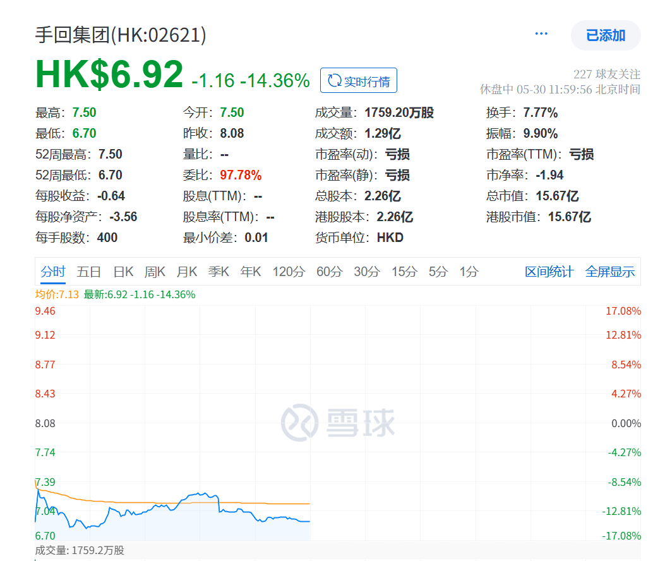Click the 股息(TTM) label
Viewport: 665px width, 561px height.
[x=215, y=196]
